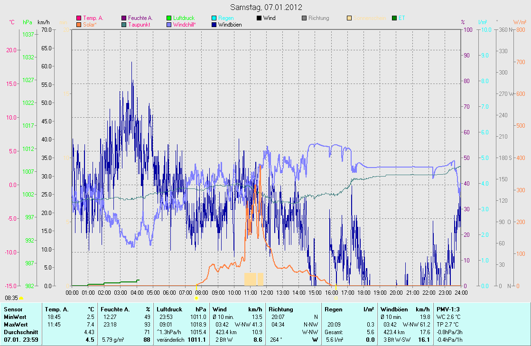Click the pressure trend '^1.3hPa/h'
The height and width of the screenshot is (346, 531).
pyautogui.click(x=169, y=332)
